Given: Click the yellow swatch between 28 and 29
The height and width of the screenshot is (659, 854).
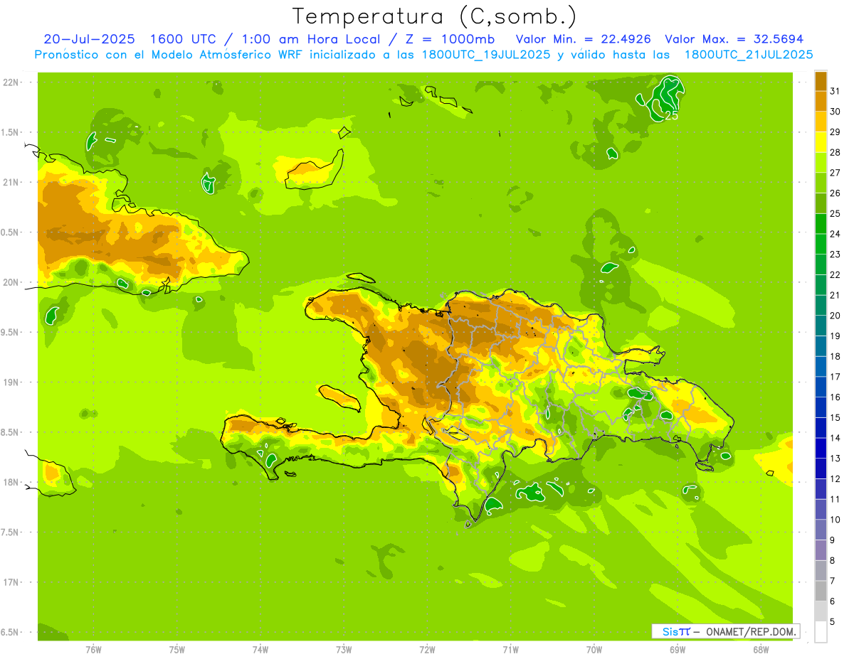Looking at the screenshot, I should pos(821,142).
